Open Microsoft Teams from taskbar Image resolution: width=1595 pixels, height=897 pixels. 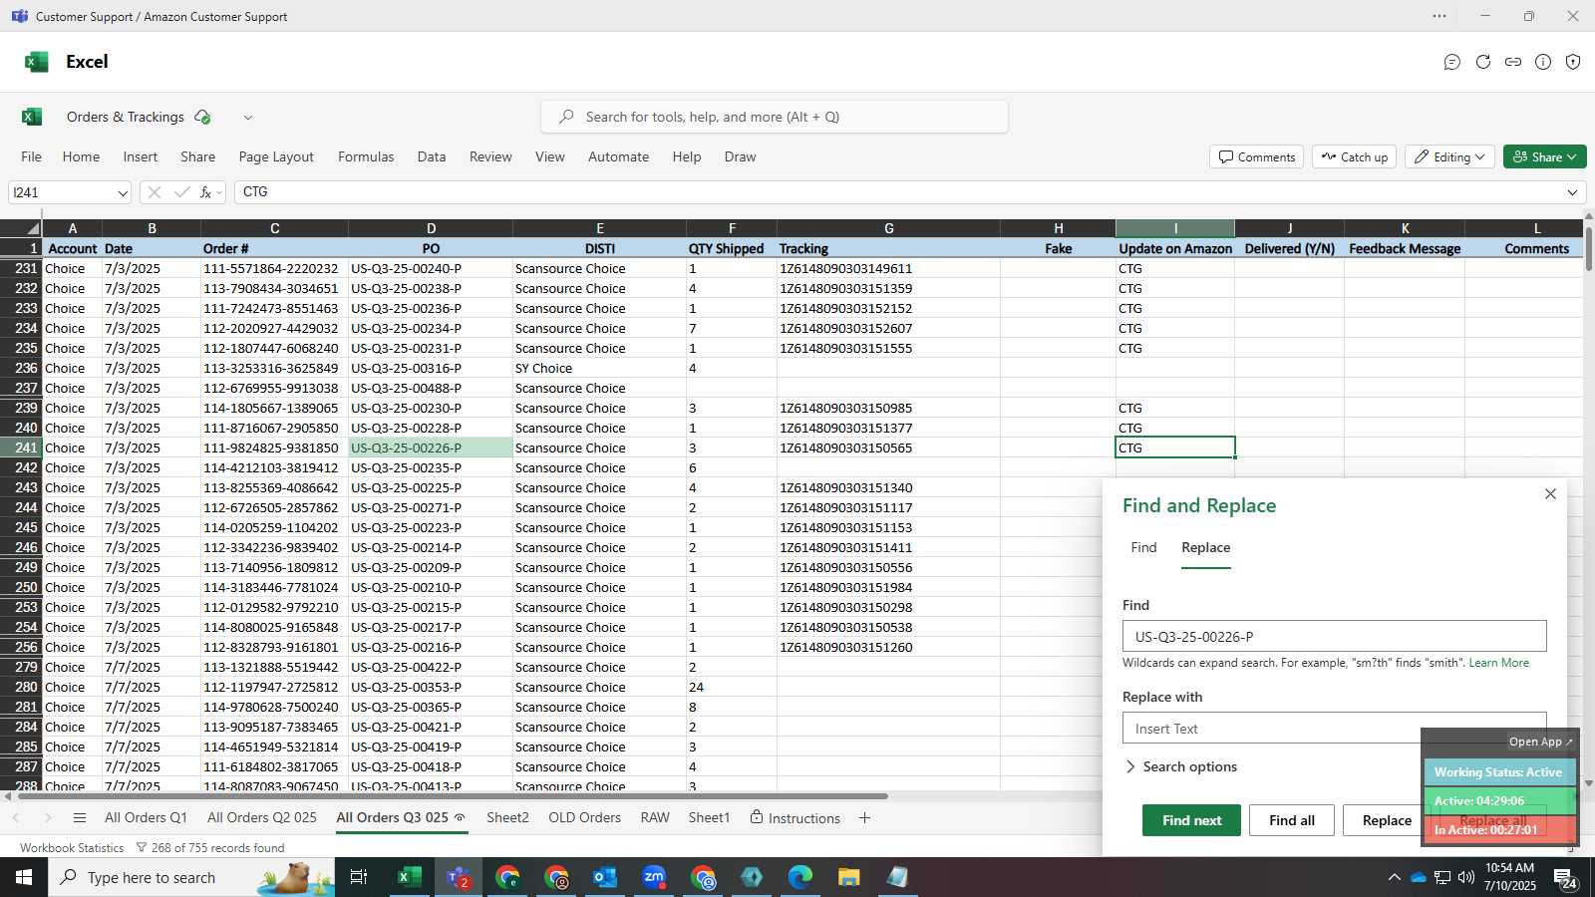459,877
